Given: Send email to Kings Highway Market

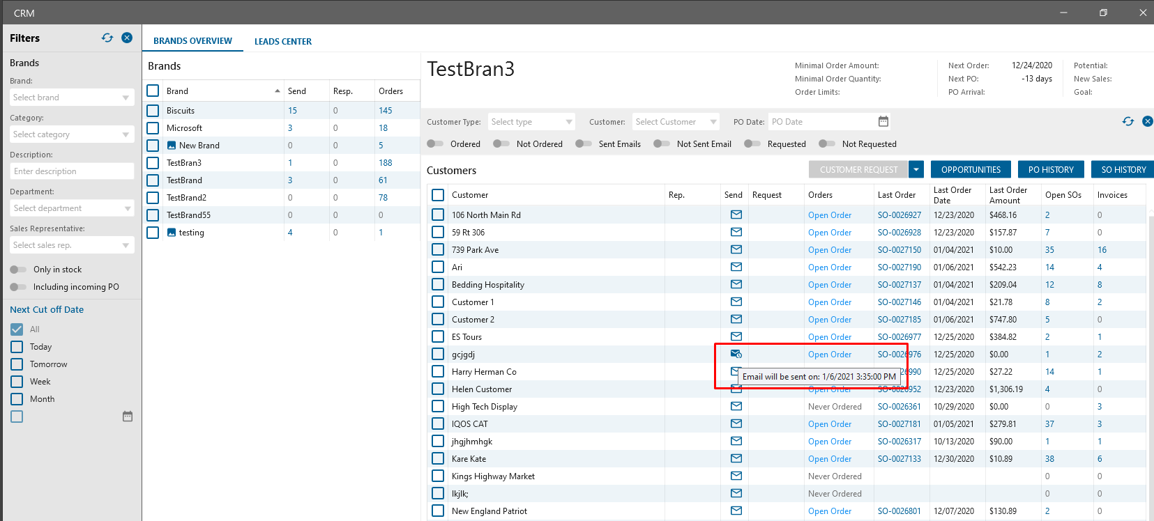Looking at the screenshot, I should (x=736, y=476).
